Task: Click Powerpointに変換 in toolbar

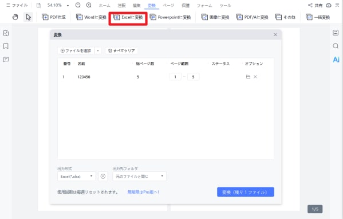Action: click(x=170, y=17)
